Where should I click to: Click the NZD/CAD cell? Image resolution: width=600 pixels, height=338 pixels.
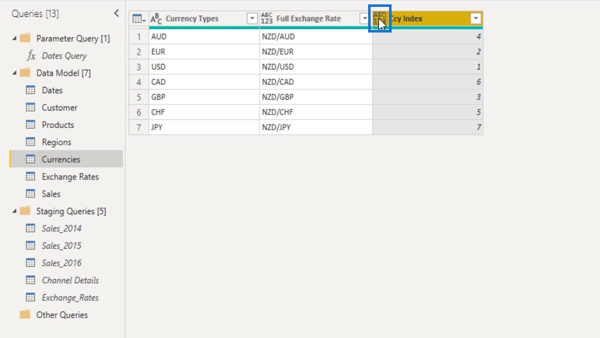coord(316,81)
